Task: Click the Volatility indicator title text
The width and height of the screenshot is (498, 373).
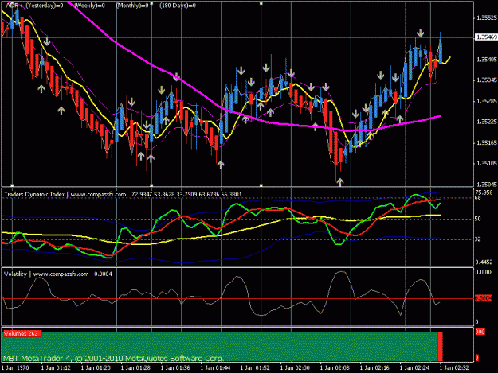Action: pyautogui.click(x=15, y=274)
